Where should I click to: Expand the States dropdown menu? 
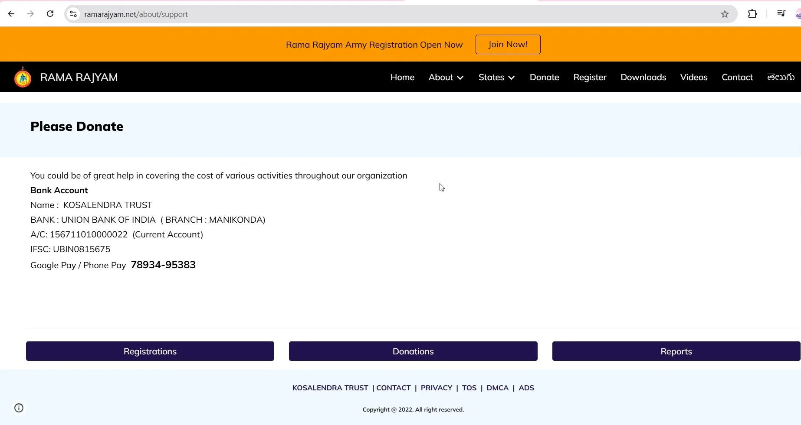[496, 77]
